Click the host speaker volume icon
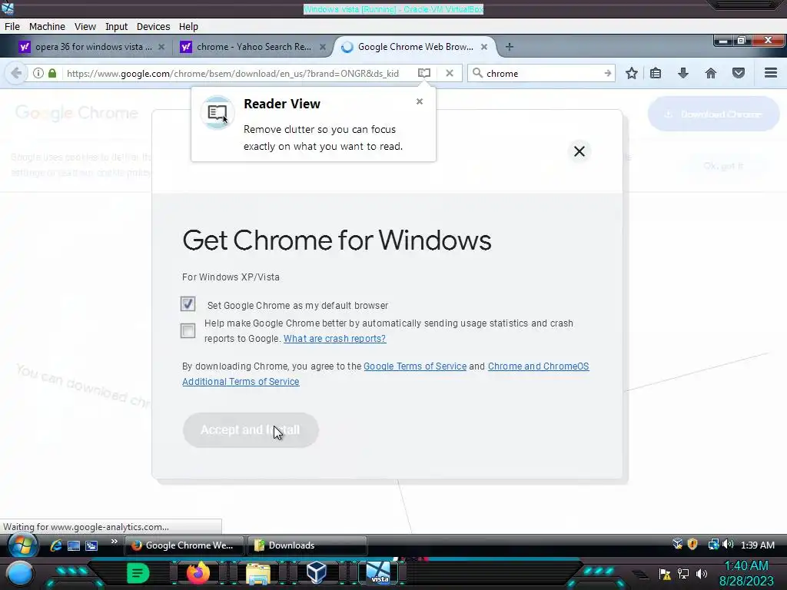The width and height of the screenshot is (787, 590). [x=701, y=573]
